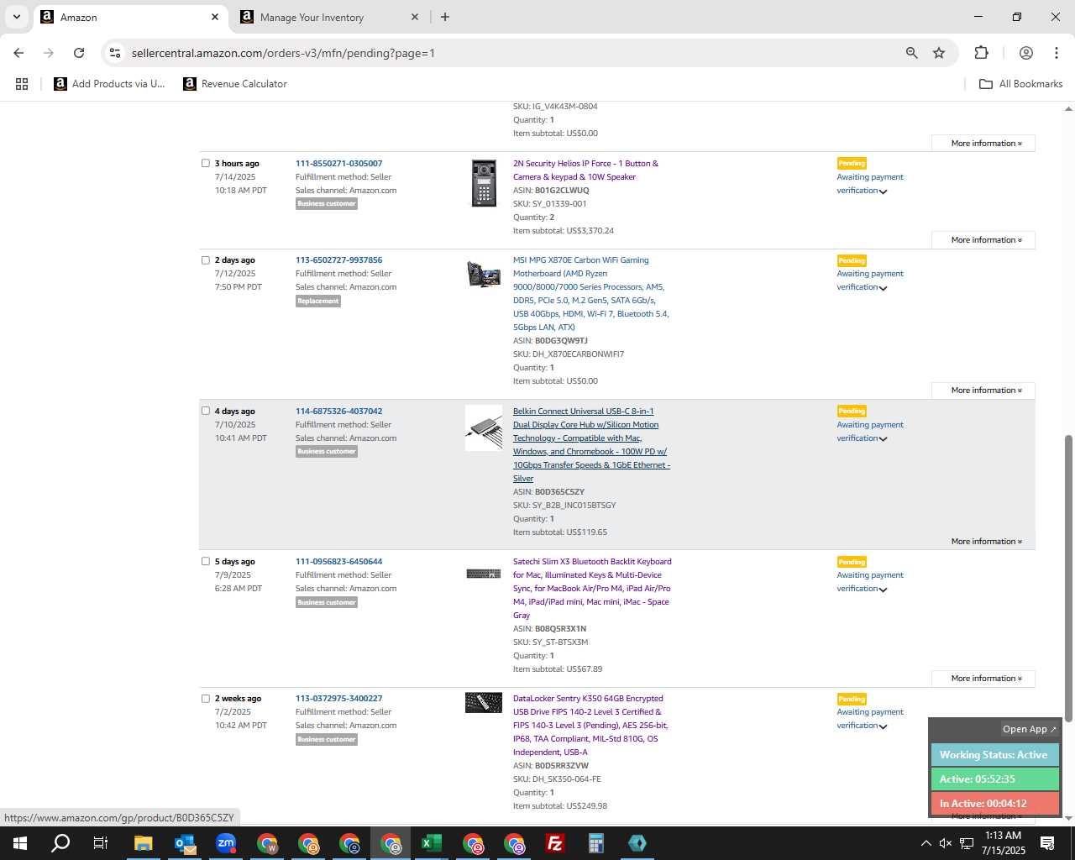Bookmark this page with the star
Image resolution: width=1075 pixels, height=860 pixels.
pyautogui.click(x=939, y=53)
